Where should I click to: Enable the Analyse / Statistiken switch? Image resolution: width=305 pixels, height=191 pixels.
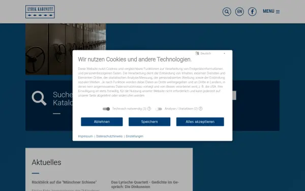coord(159,109)
